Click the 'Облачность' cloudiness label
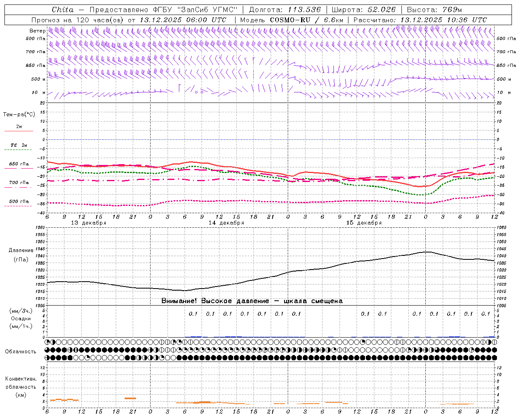Image resolution: width=518 pixels, height=415 pixels. coord(21,352)
